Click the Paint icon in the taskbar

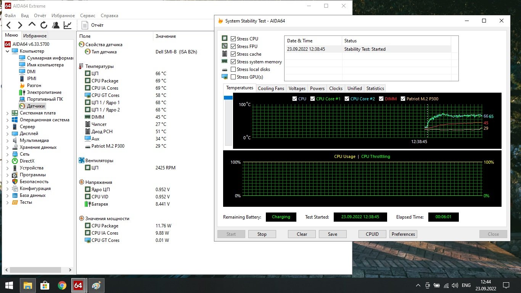(x=96, y=285)
